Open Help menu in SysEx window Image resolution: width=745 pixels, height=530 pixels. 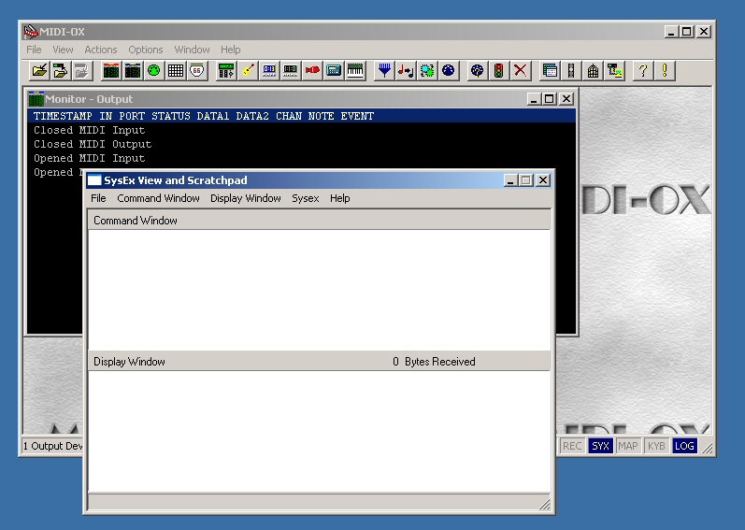coord(339,198)
